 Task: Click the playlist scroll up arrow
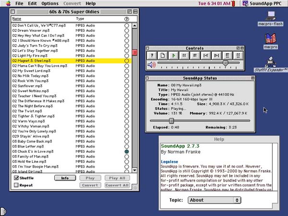134,26
